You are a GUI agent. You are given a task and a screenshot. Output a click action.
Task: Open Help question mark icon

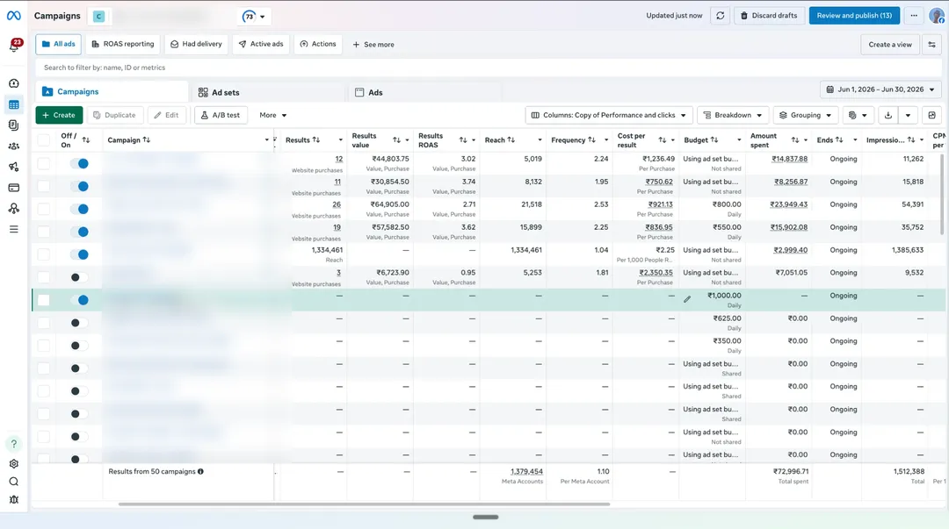point(14,444)
